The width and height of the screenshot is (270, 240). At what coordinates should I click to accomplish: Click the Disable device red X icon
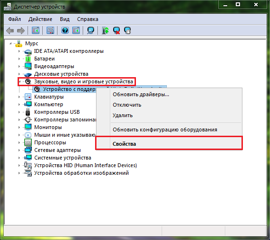116,30
